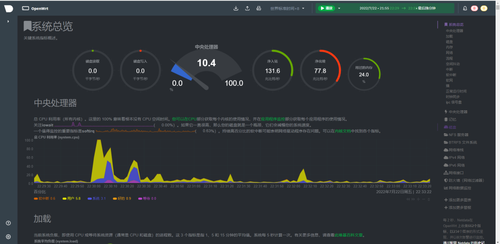The width and height of the screenshot is (500, 244).
Task: Click the print dashboard icon
Action: (259, 8)
